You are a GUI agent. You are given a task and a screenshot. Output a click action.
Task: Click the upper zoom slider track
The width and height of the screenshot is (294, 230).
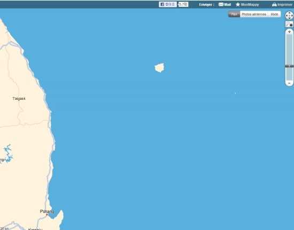click(x=289, y=50)
